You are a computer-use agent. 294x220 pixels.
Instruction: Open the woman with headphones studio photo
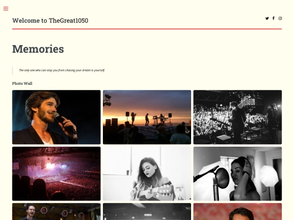coord(237,174)
